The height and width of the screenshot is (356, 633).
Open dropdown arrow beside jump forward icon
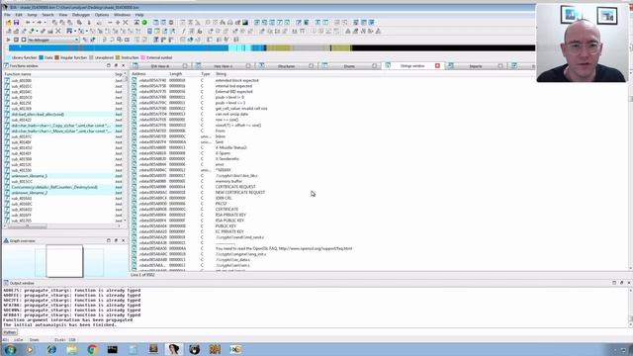pos(45,23)
